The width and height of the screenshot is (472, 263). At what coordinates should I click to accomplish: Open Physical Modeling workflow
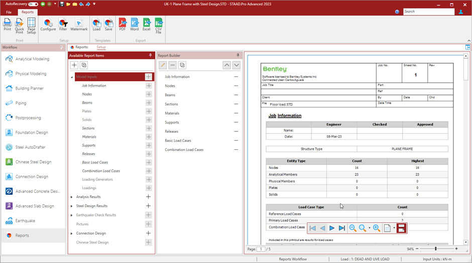(33, 73)
